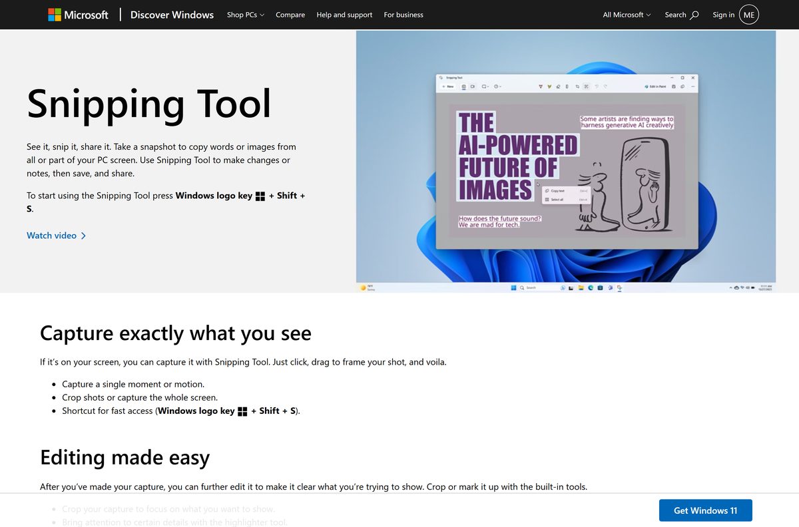799x527 pixels.
Task: Open snip shape dropdown in pictured Snipping Tool
Action: click(x=485, y=87)
